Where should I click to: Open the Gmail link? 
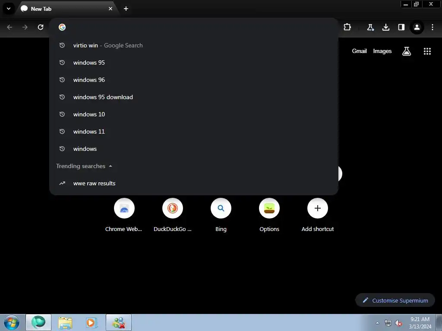(359, 51)
